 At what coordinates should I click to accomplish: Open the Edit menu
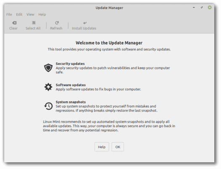(x=19, y=14)
